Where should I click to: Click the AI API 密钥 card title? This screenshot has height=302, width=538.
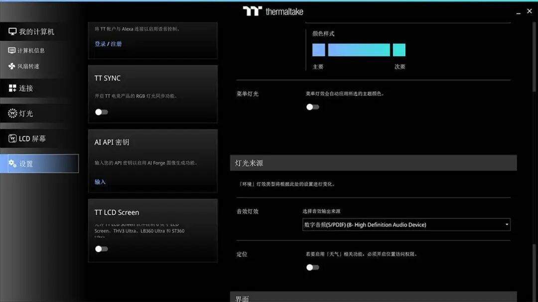coord(112,142)
